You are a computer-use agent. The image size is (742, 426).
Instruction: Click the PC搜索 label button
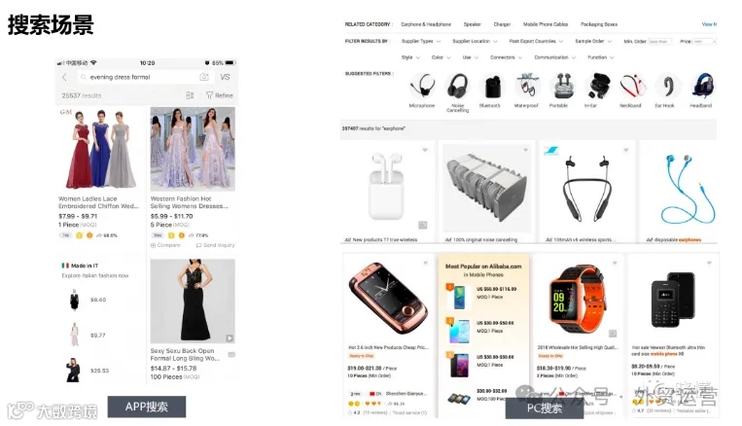545,408
